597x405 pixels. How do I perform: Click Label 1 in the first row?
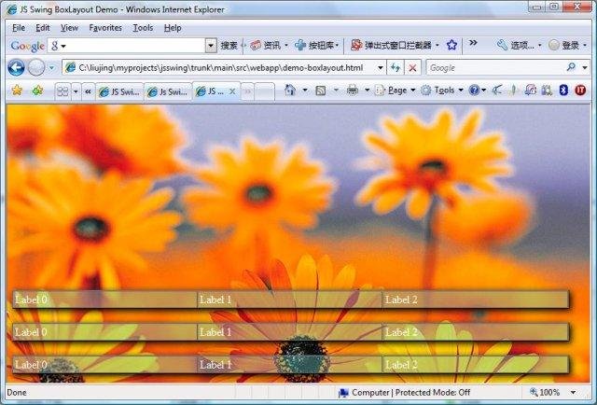pos(215,300)
